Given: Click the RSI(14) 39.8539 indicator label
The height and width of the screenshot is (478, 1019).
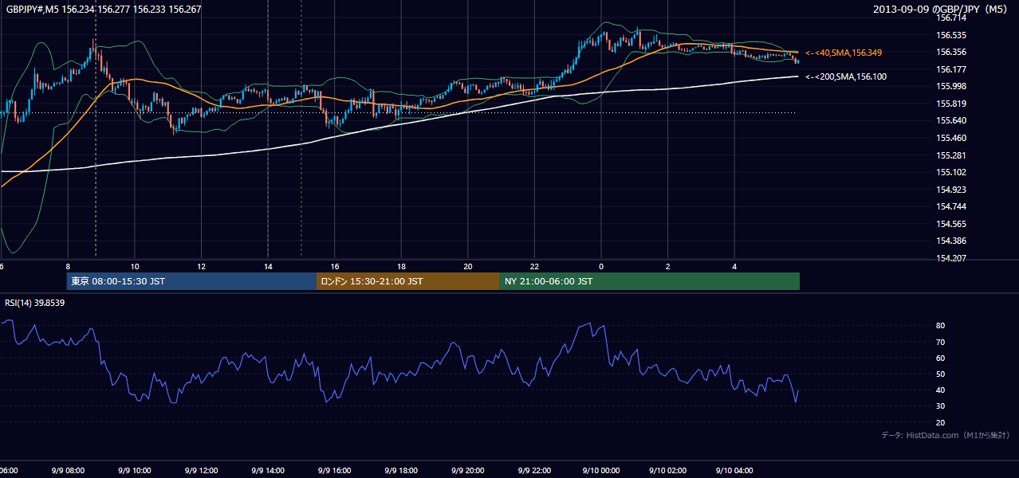Looking at the screenshot, I should (35, 303).
